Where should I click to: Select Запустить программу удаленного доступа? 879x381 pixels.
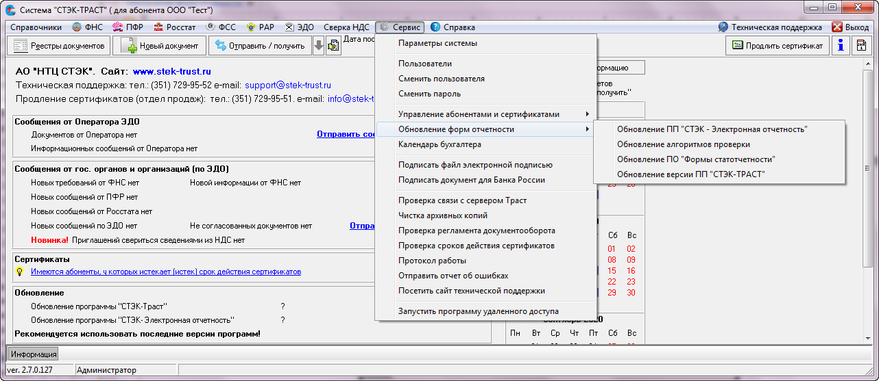click(487, 311)
